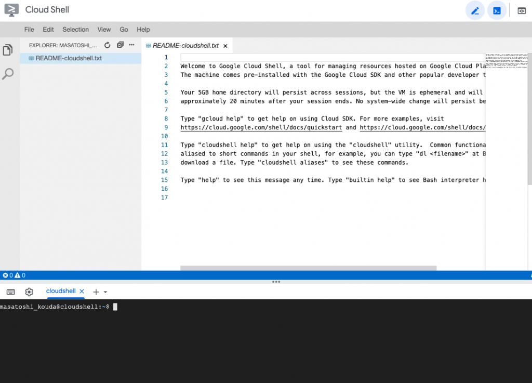The width and height of the screenshot is (532, 383).
Task: Open the Search icon in activity bar
Action: click(7, 74)
